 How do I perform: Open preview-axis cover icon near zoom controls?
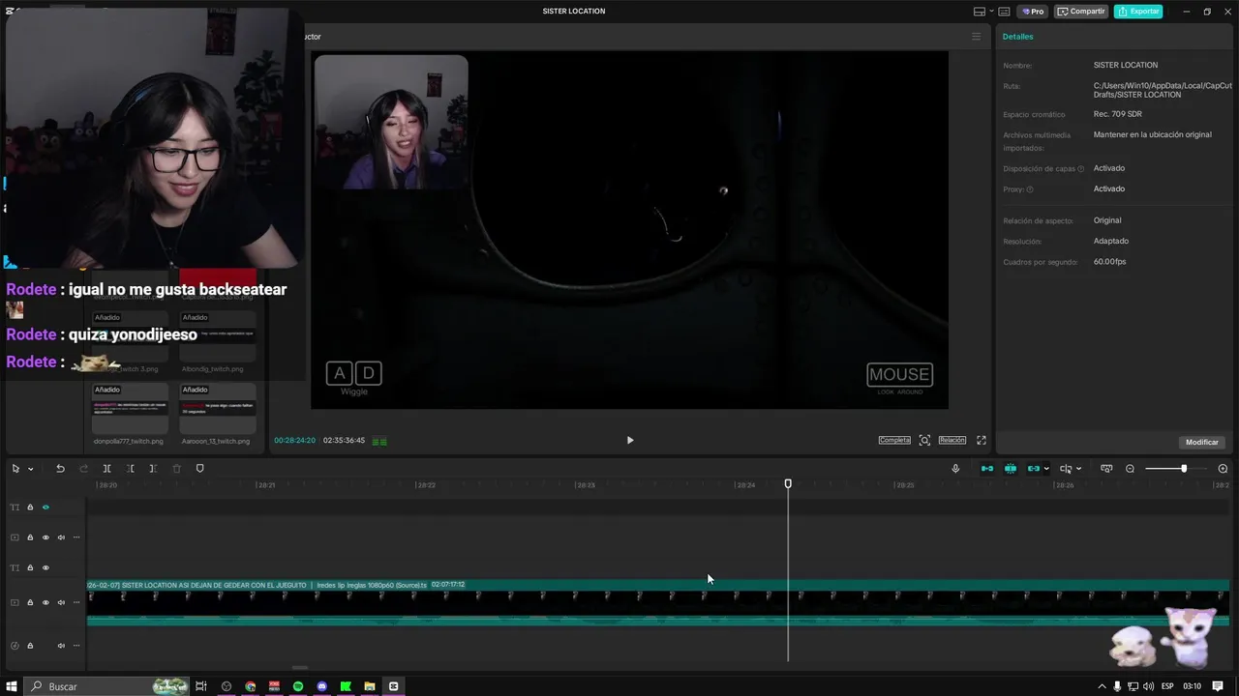point(1106,469)
